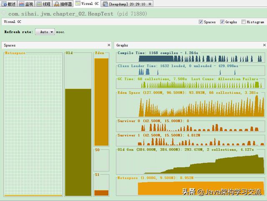
Task: Click the 抽样器 tab icon
Action: 56,4
